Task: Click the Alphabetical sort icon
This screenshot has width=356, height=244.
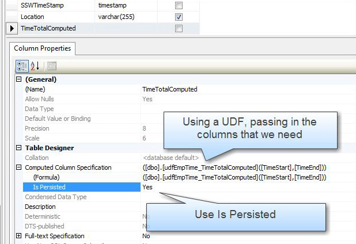Action: [35, 66]
